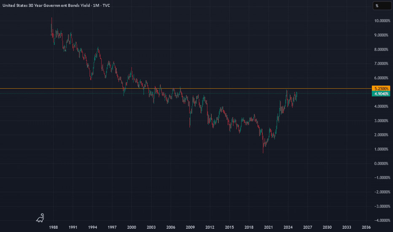Click the 3.0000% price axis label
Screen dimensions: 393x232
coord(381,121)
